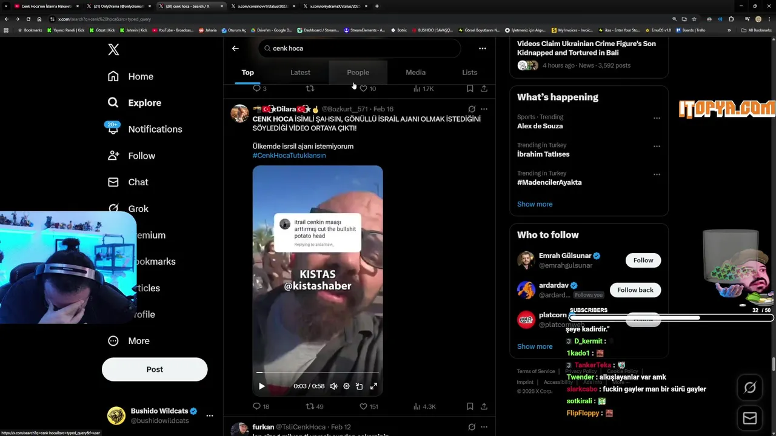Open Home in the sidebar
Screen dimensions: 776x436
coord(130,76)
